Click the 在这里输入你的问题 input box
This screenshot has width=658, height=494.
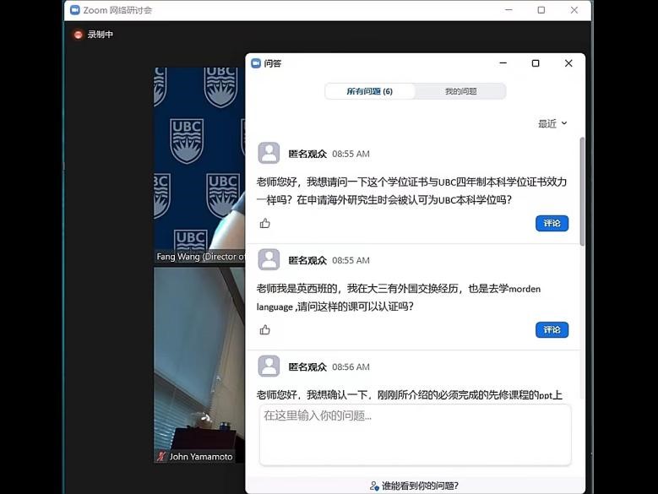[x=415, y=434]
